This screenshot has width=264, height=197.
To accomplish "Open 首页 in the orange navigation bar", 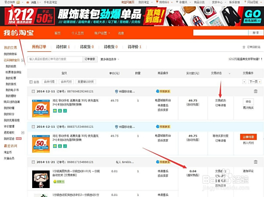I will tap(58, 33).
